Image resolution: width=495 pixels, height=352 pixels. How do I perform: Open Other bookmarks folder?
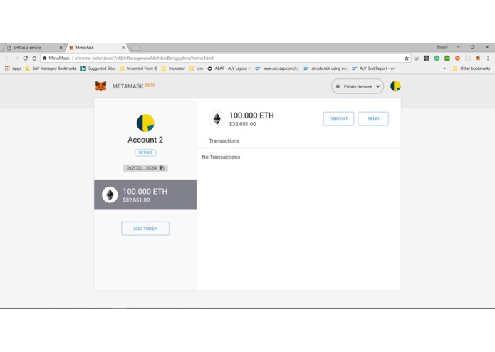[471, 68]
